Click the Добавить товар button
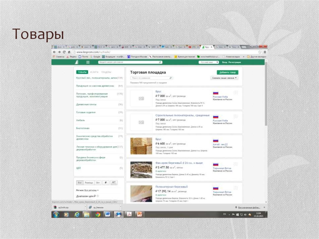 227,72
